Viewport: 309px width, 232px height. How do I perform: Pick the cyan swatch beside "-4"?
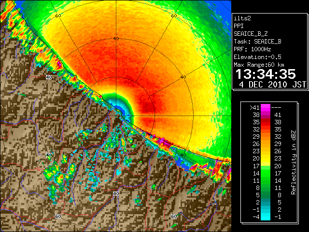pyautogui.click(x=266, y=217)
